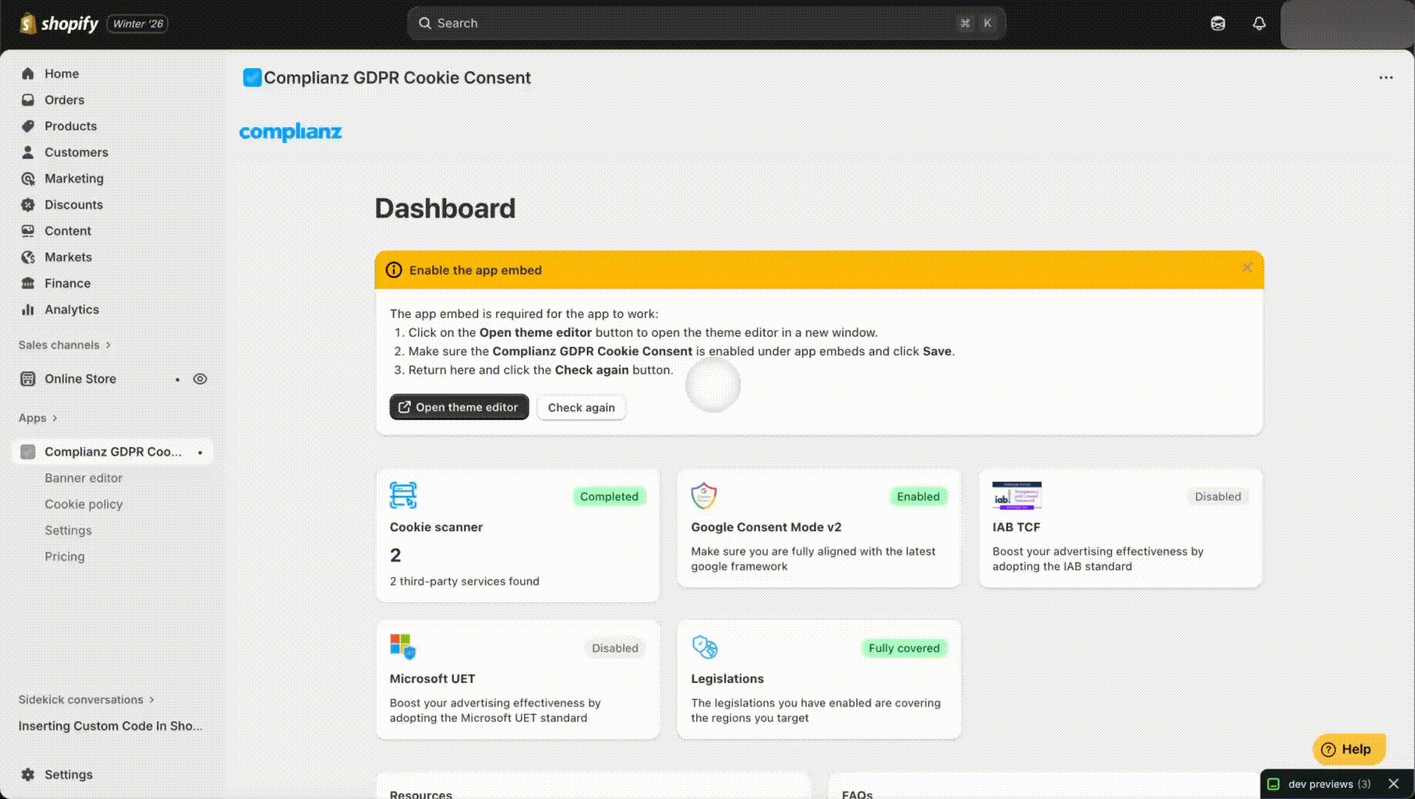
Task: Click the Google Consent Mode shield icon
Action: click(704, 496)
